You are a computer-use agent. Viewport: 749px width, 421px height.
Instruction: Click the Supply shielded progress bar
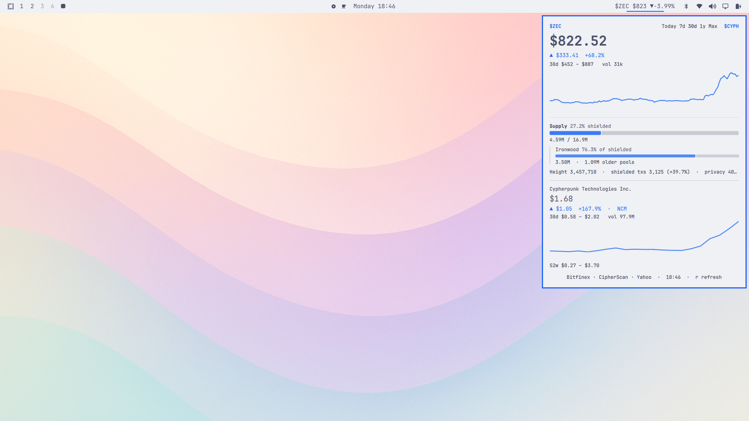(x=644, y=133)
